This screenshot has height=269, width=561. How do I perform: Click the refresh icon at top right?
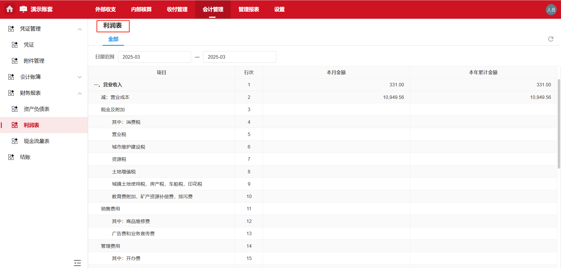551,39
